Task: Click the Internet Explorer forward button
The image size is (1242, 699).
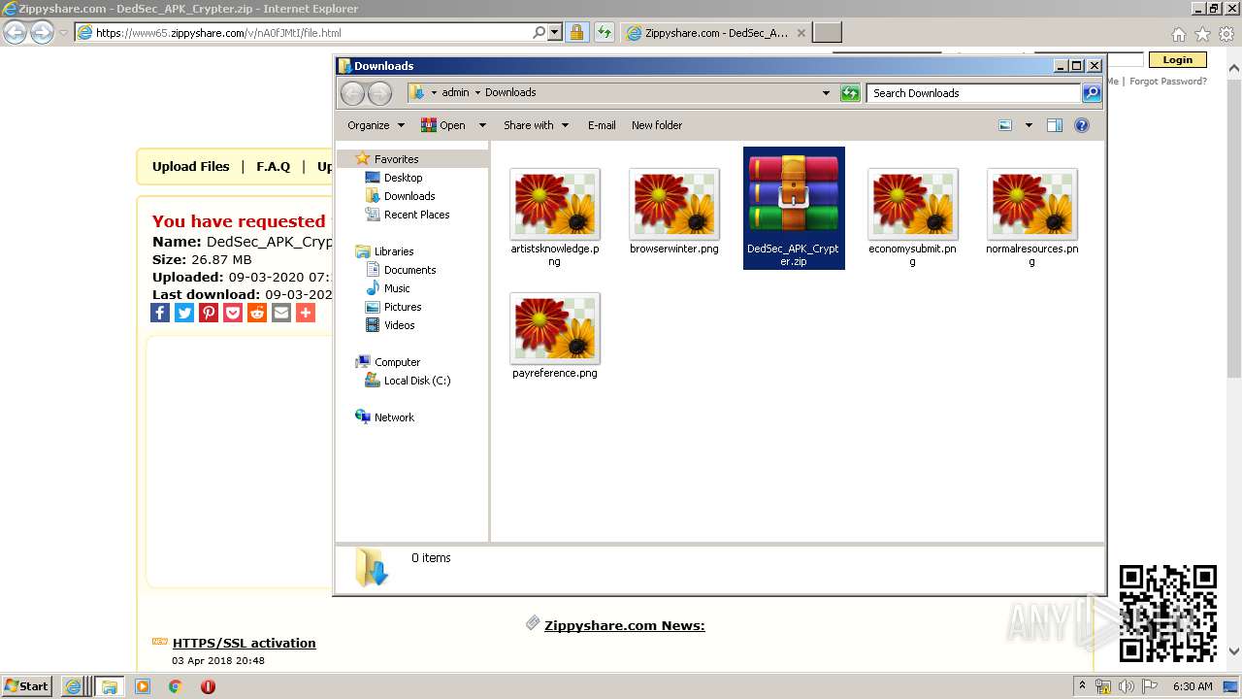Action: click(42, 32)
